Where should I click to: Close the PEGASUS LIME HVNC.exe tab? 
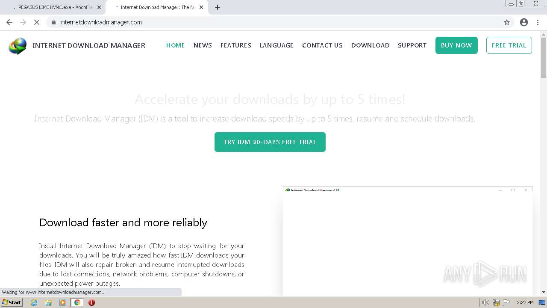pos(99,7)
